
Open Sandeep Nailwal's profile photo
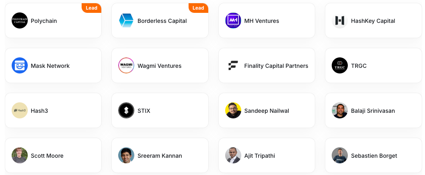pos(233,110)
